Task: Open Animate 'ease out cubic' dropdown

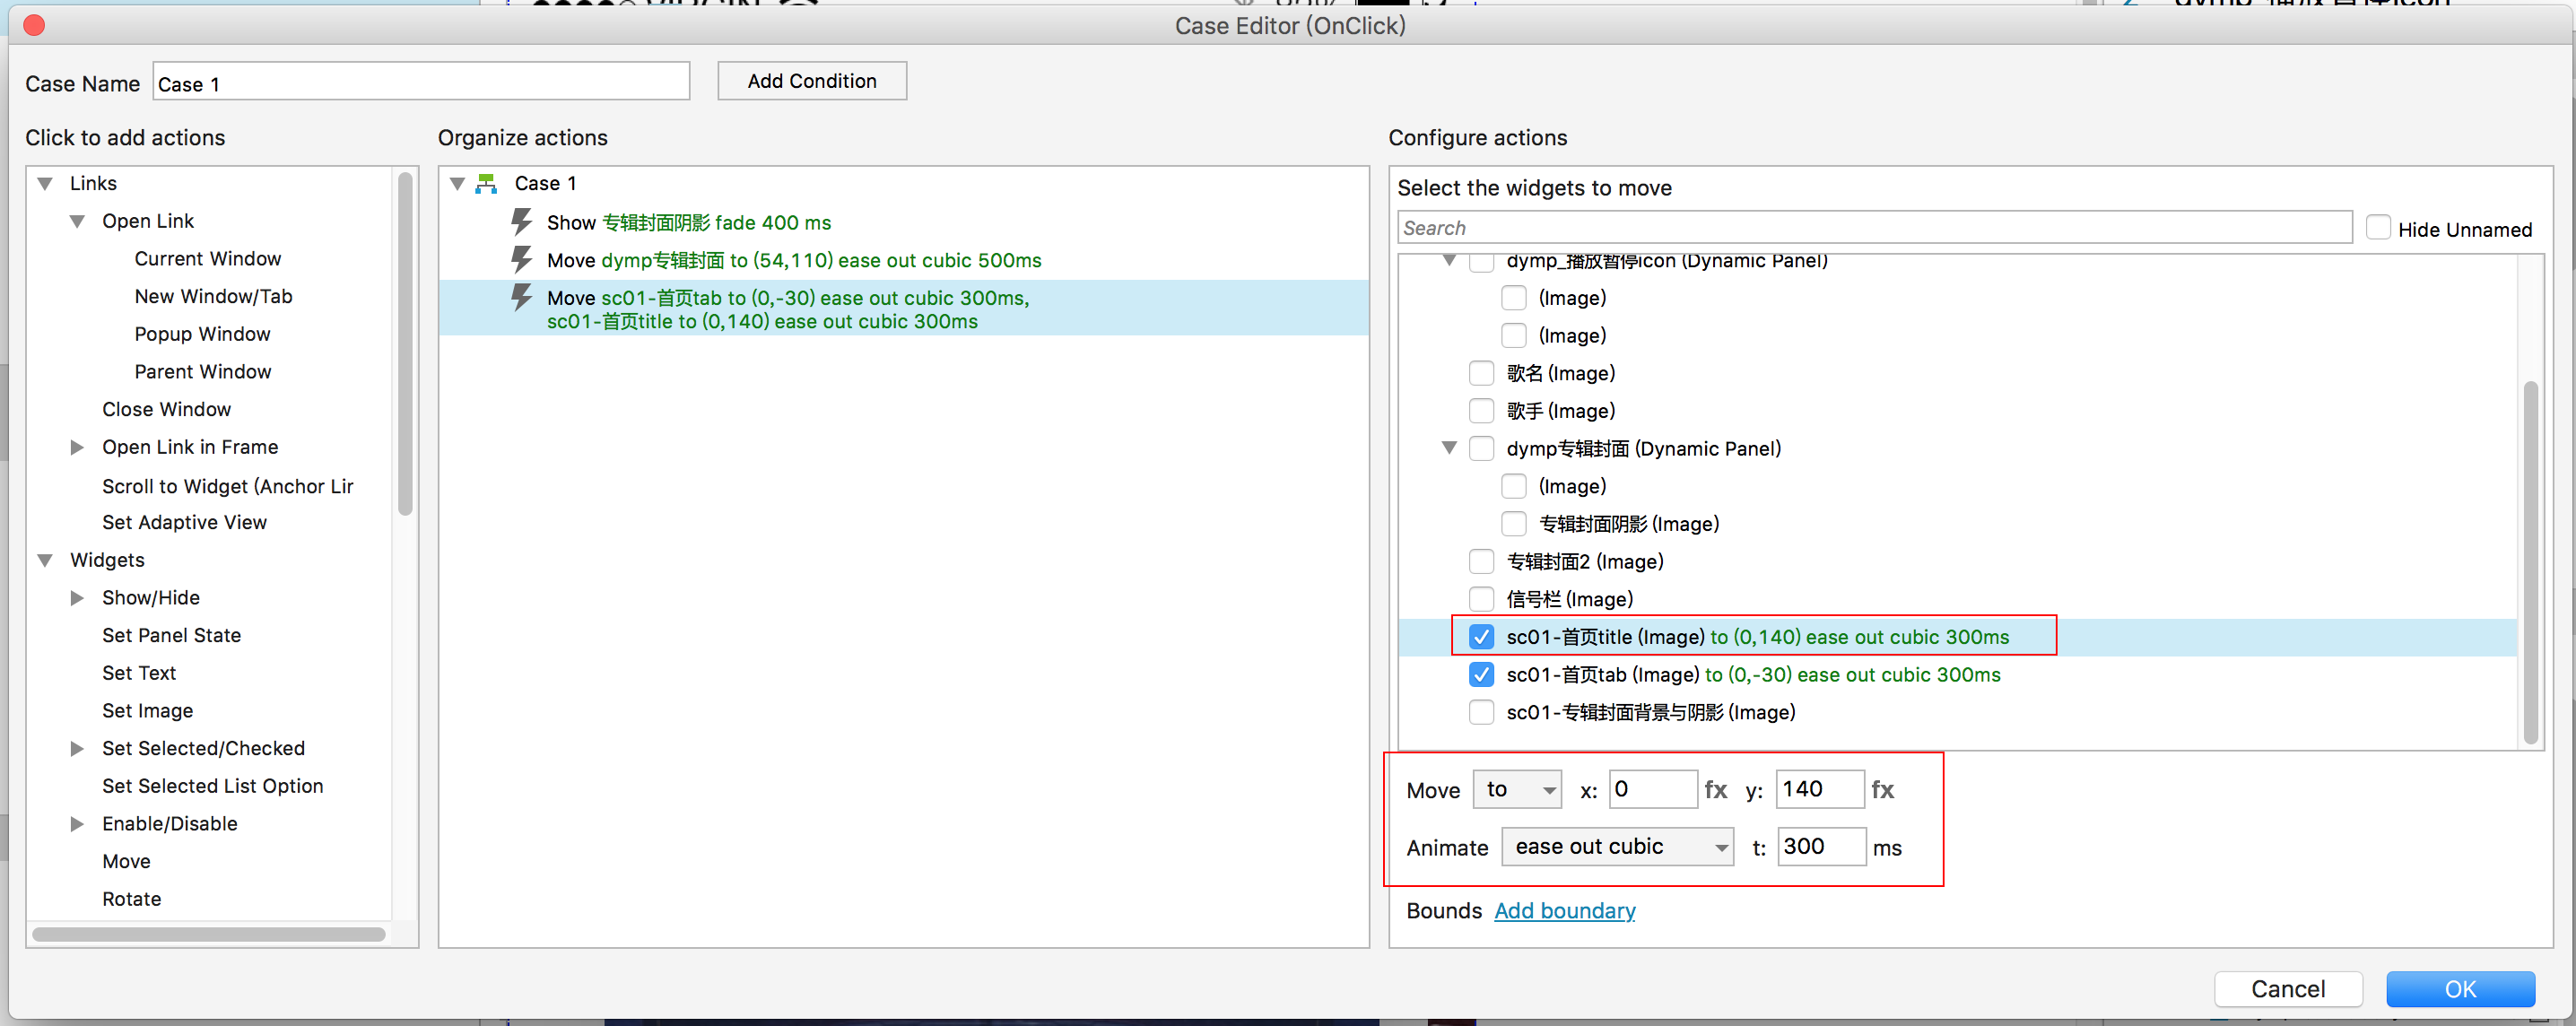Action: [1617, 847]
